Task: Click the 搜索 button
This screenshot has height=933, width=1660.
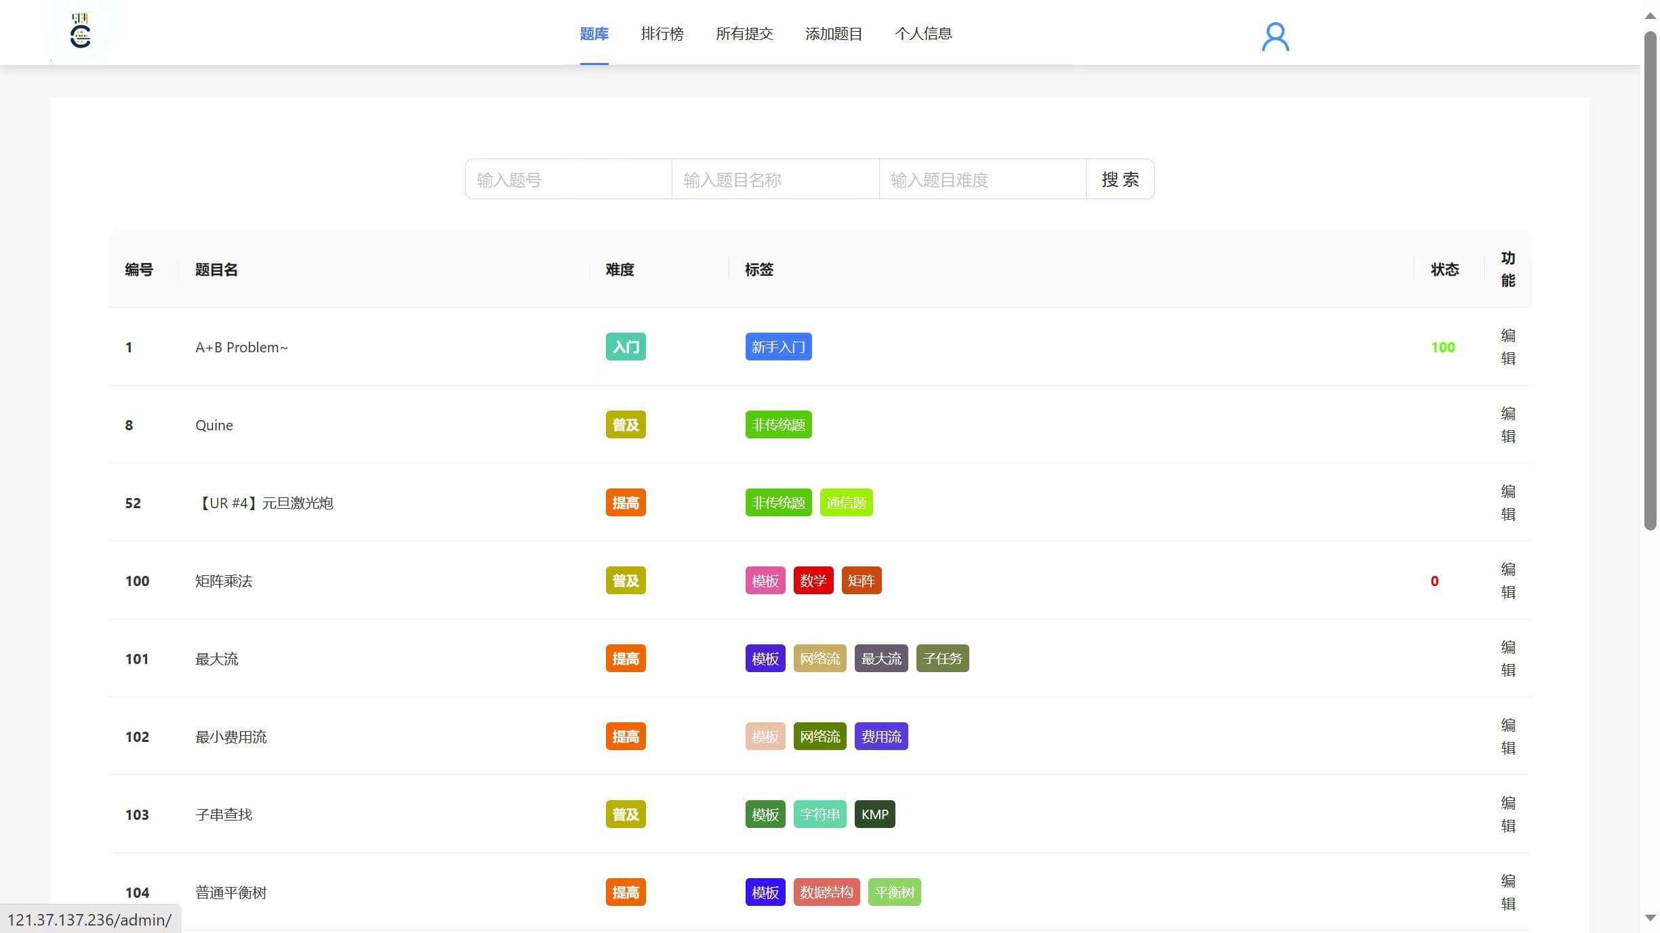Action: pyautogui.click(x=1120, y=180)
